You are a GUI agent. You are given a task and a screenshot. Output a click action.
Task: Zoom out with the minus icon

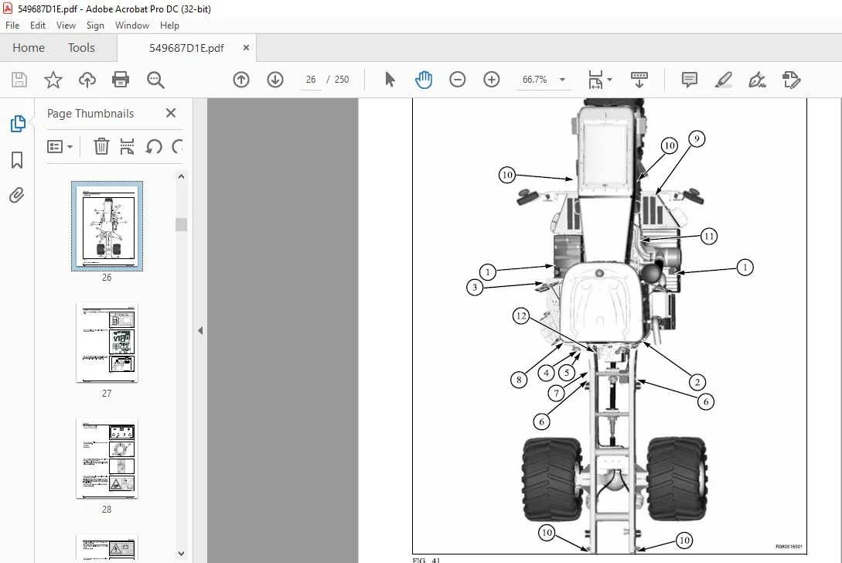coord(457,80)
